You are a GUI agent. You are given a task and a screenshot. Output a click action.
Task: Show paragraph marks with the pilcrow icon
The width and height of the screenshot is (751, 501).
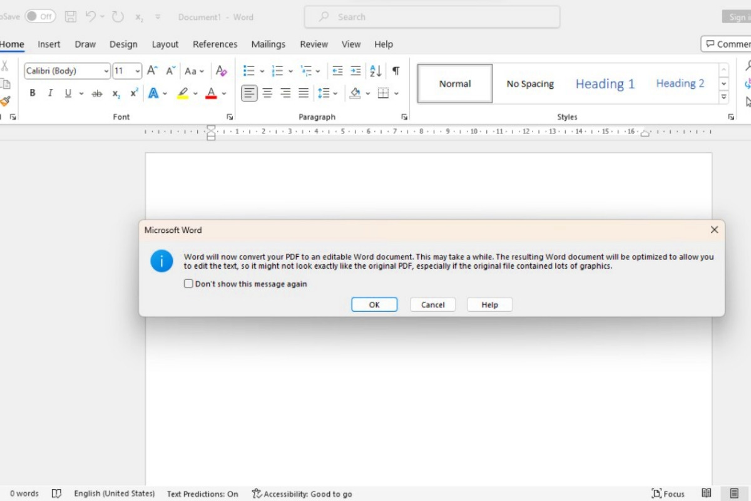click(x=396, y=71)
